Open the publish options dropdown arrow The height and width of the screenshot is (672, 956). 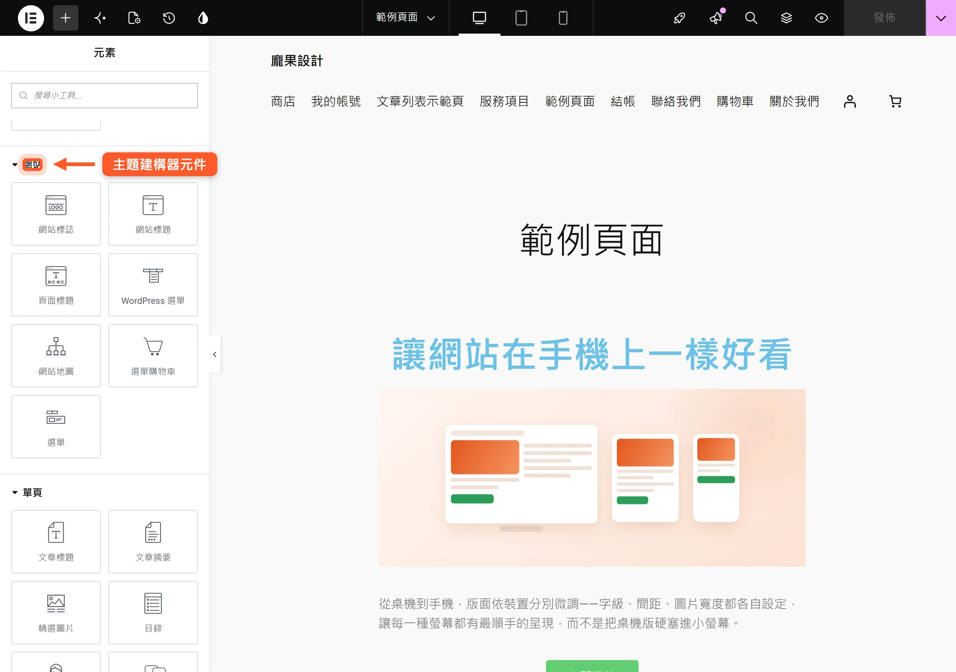click(x=941, y=18)
